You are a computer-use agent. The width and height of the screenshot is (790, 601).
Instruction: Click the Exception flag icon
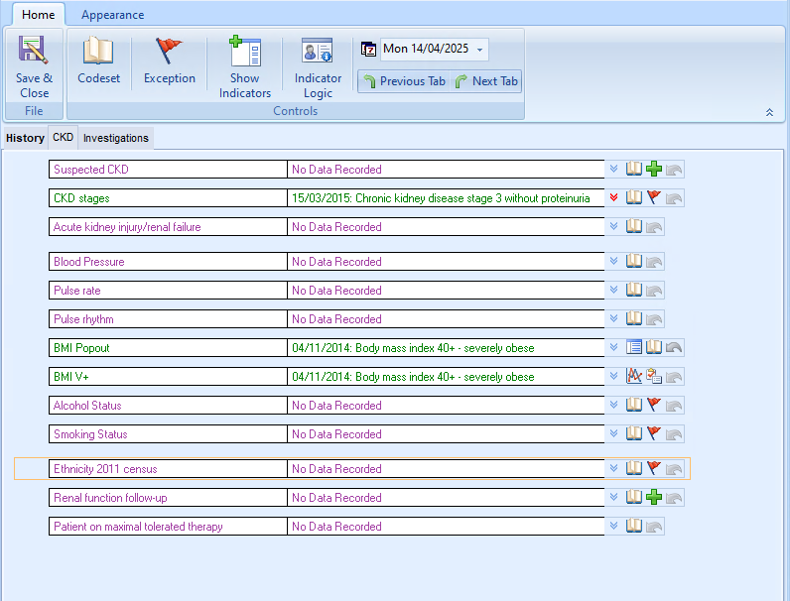169,51
